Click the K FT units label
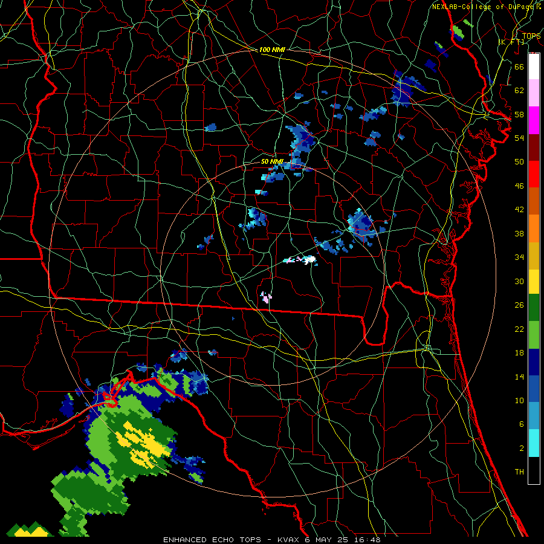 pos(511,42)
